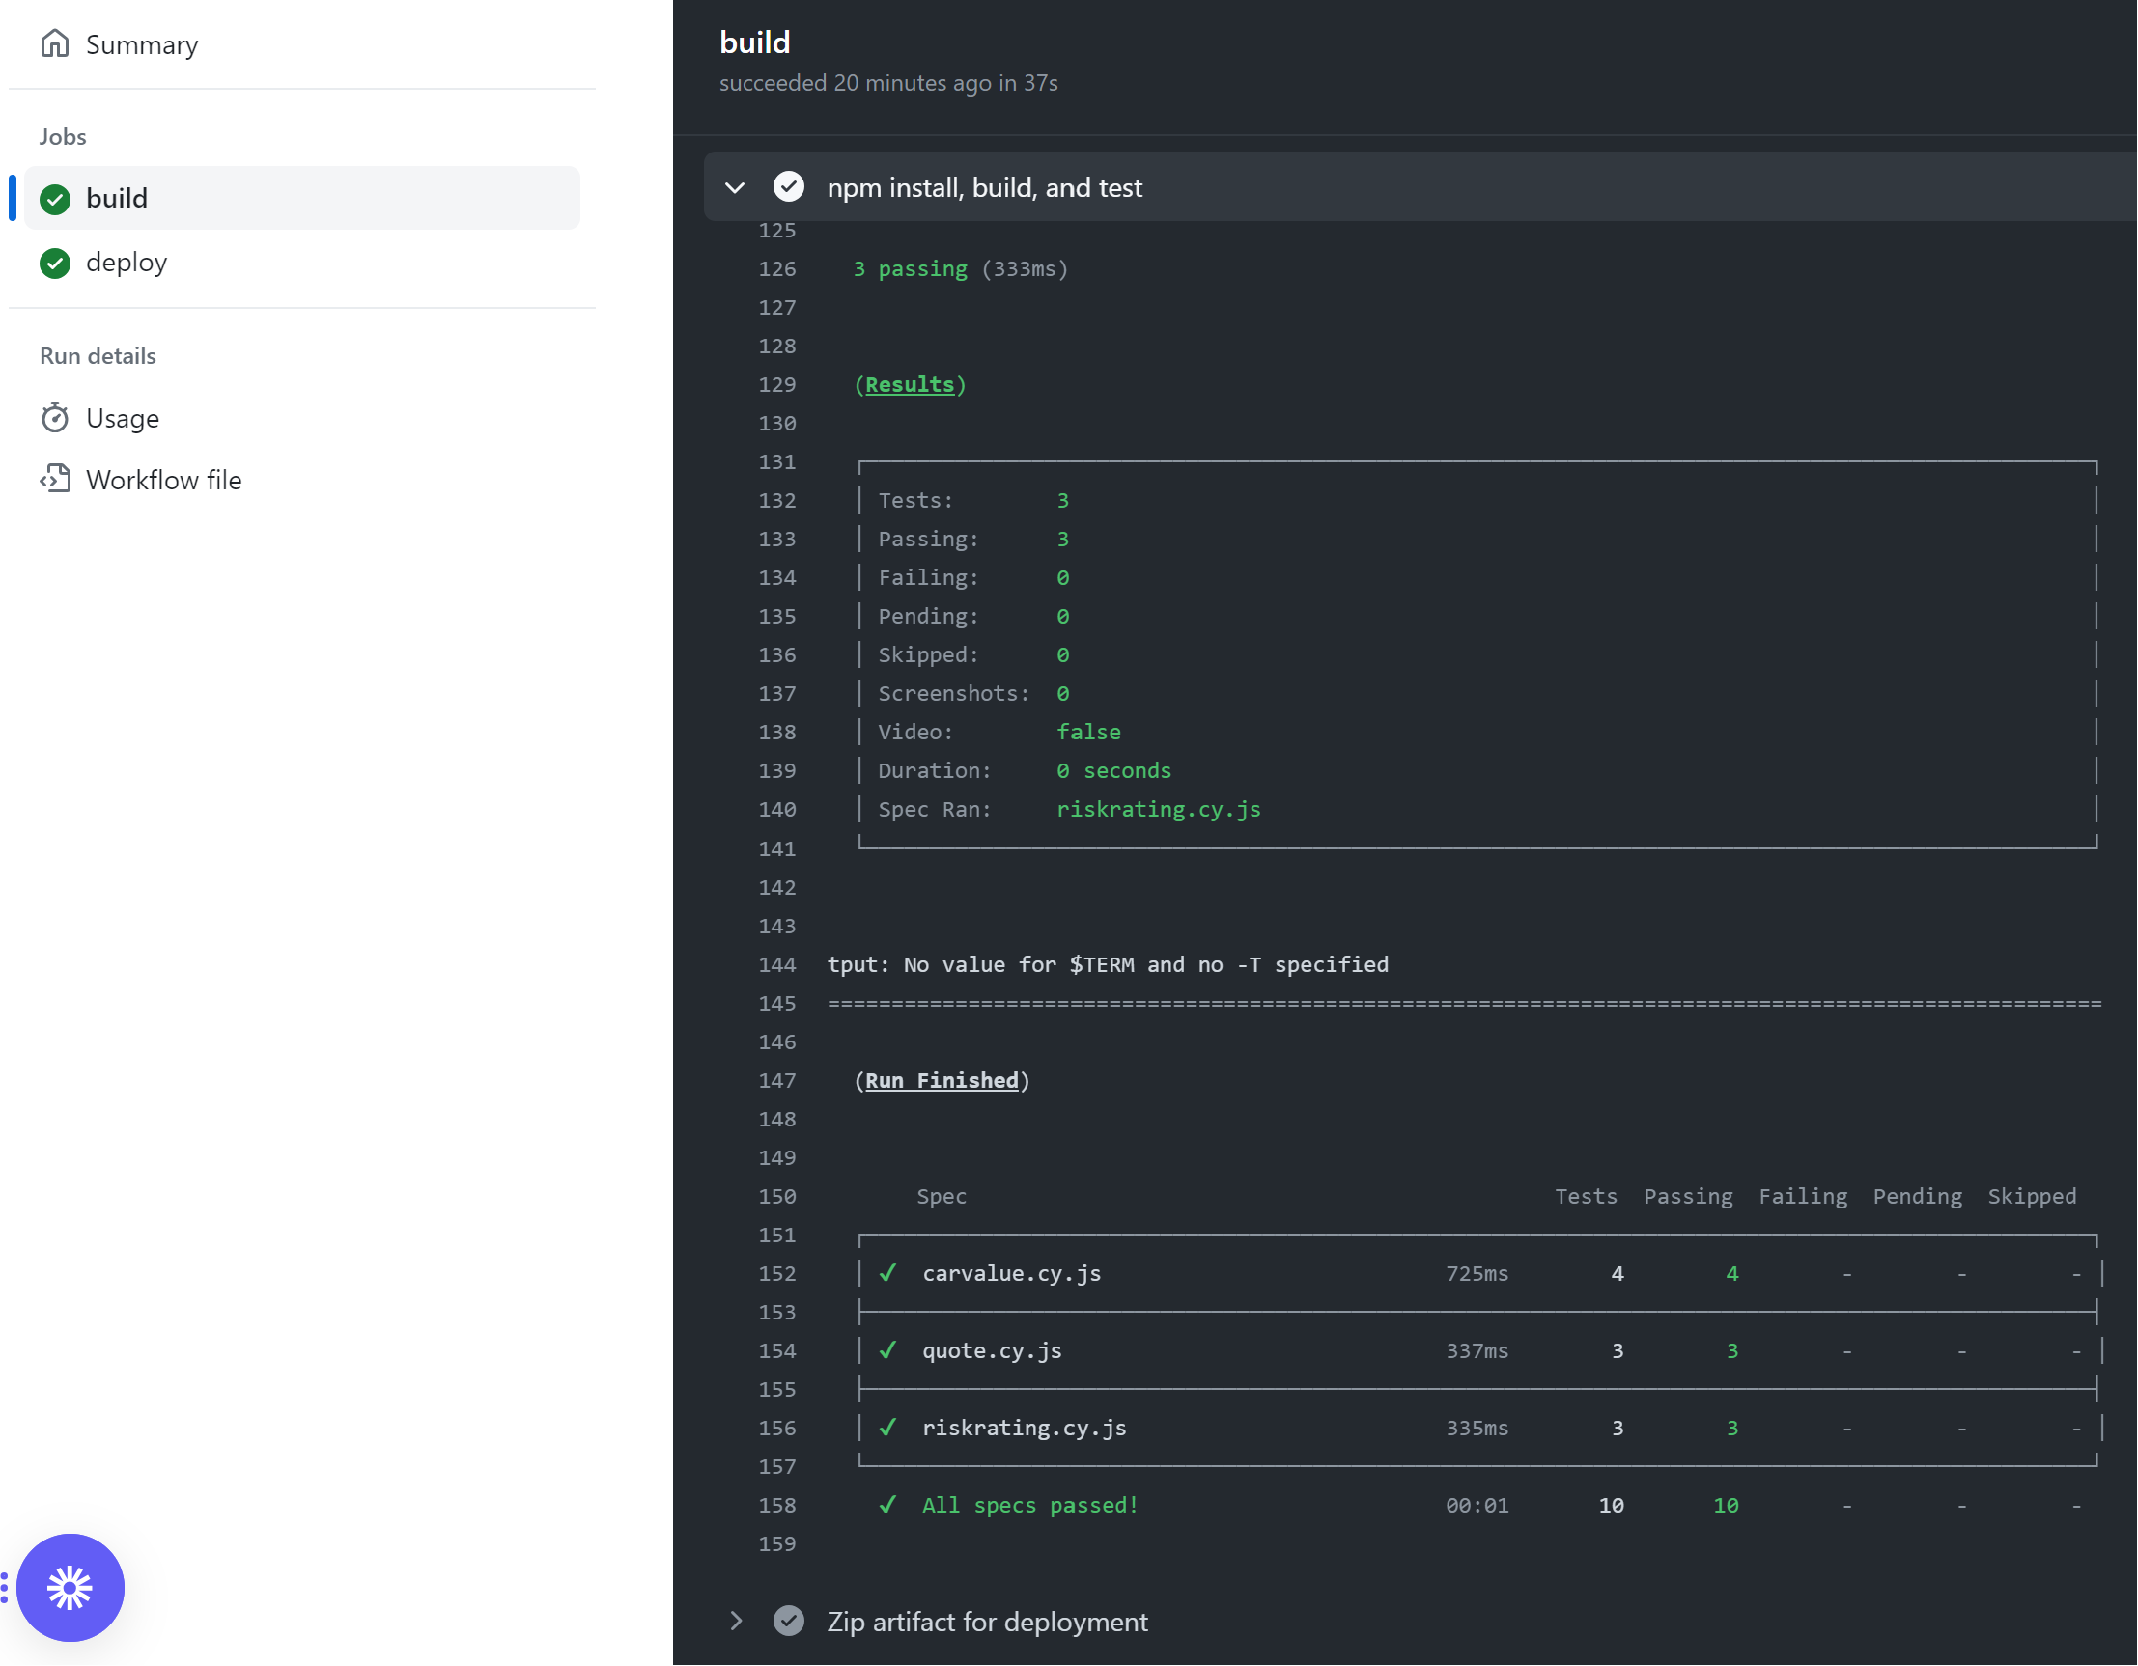
Task: Expand the Zip artifact for deployment step
Action: [x=735, y=1621]
